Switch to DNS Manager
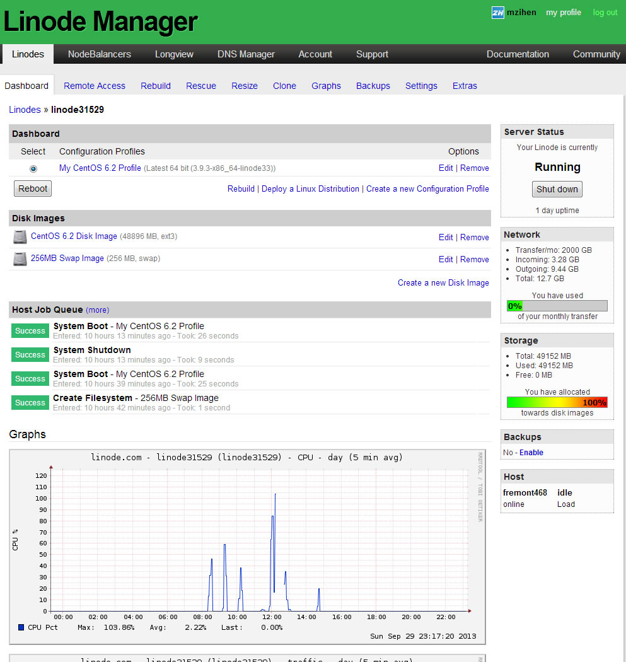 click(x=246, y=54)
